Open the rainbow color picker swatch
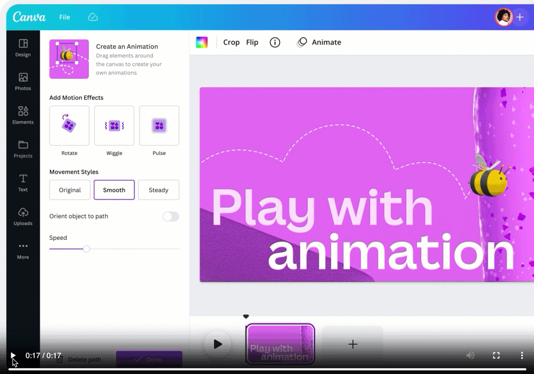The image size is (534, 374). click(202, 42)
